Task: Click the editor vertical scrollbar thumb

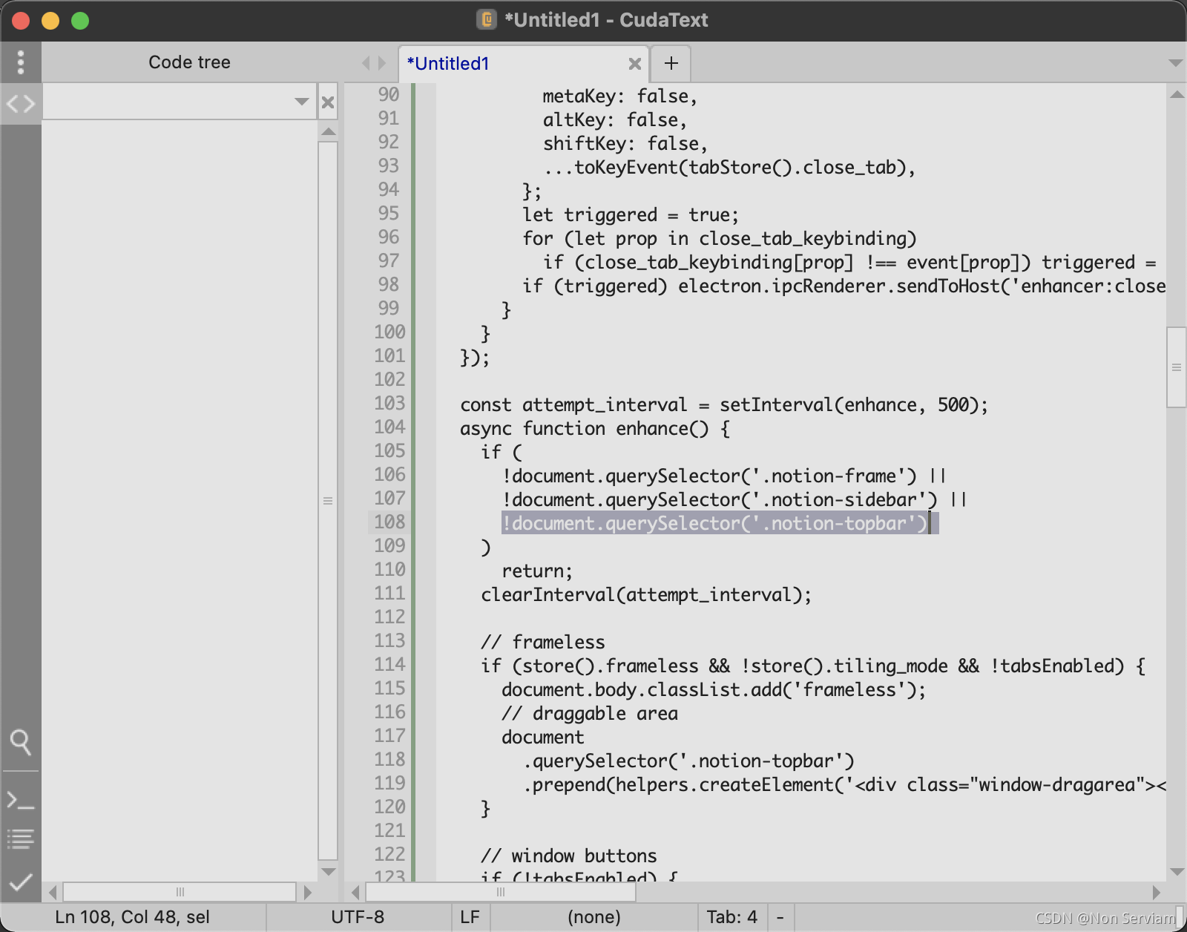Action: (x=1177, y=367)
